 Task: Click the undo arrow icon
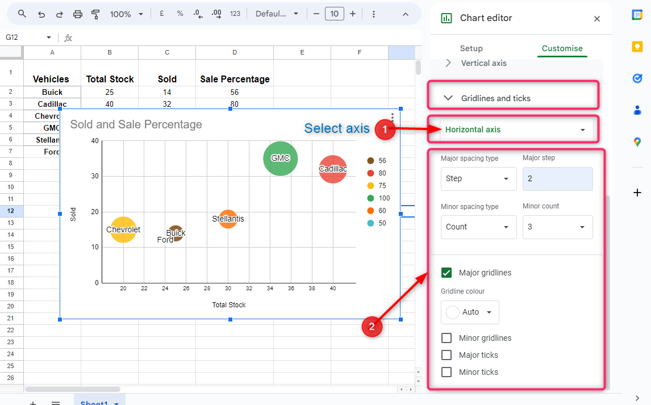(41, 14)
